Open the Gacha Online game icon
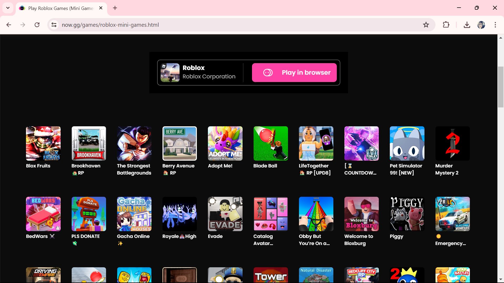The image size is (504, 283). pos(134,214)
